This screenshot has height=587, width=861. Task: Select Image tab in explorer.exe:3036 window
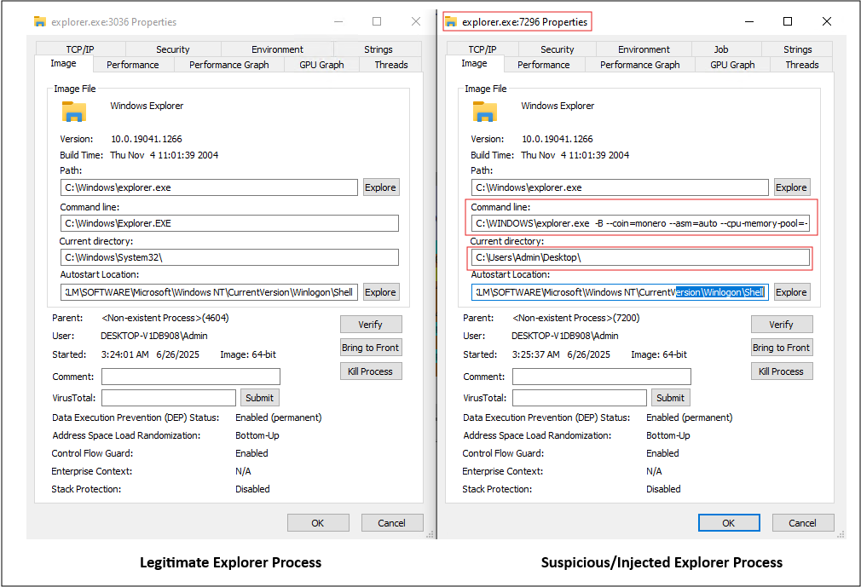(x=63, y=64)
